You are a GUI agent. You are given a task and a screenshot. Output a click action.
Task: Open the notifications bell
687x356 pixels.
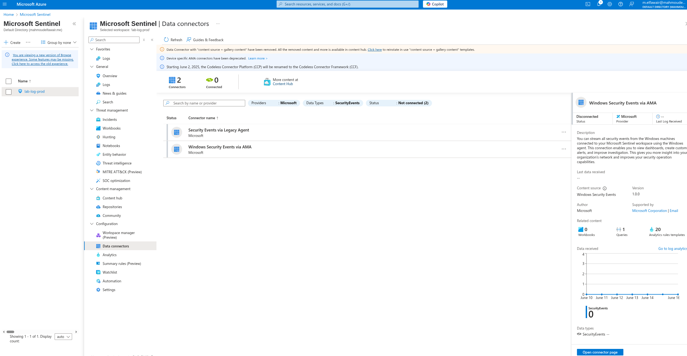tap(599, 4)
